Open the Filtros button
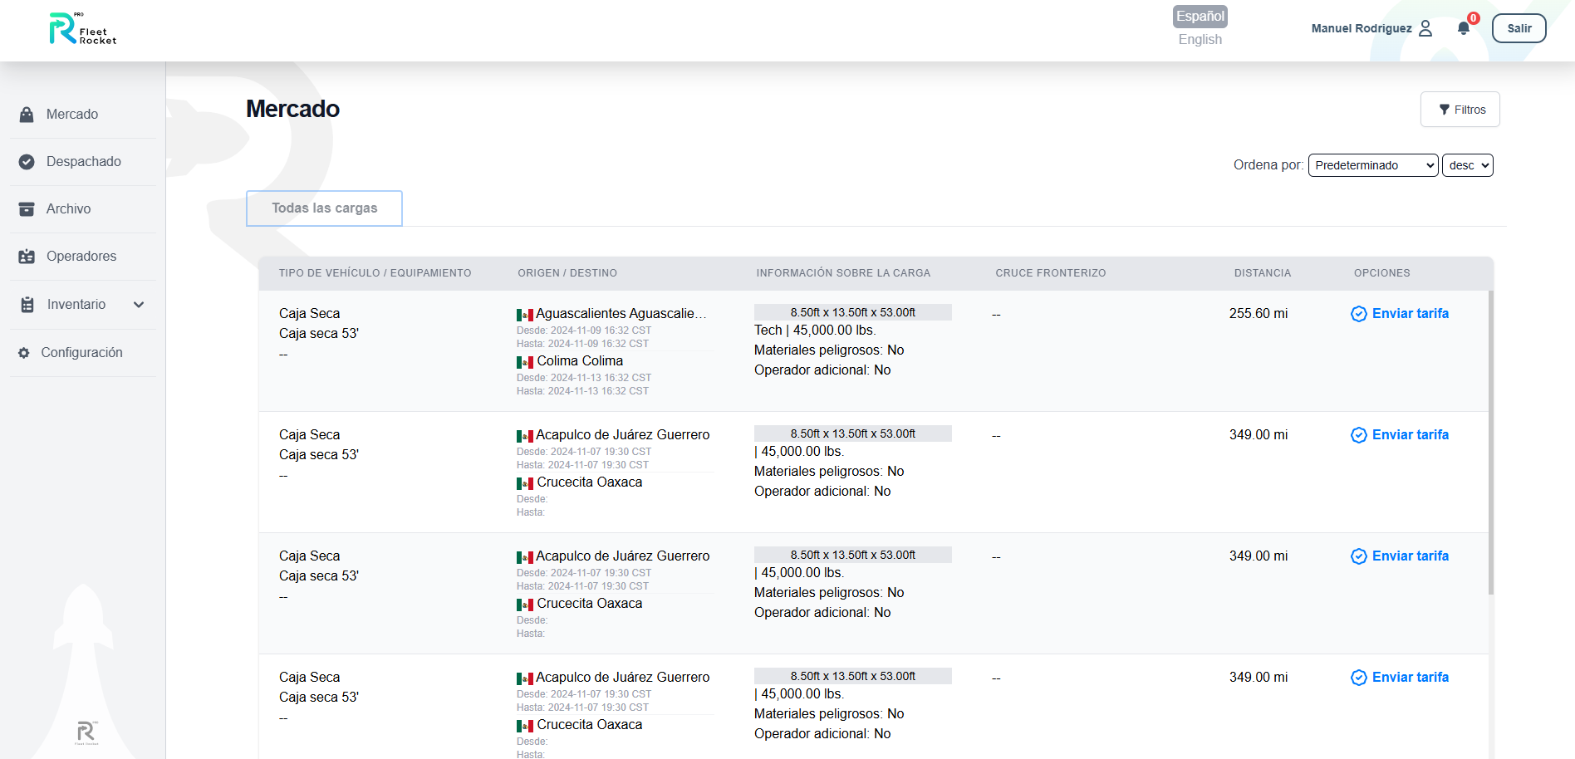This screenshot has height=759, width=1575. (x=1460, y=110)
